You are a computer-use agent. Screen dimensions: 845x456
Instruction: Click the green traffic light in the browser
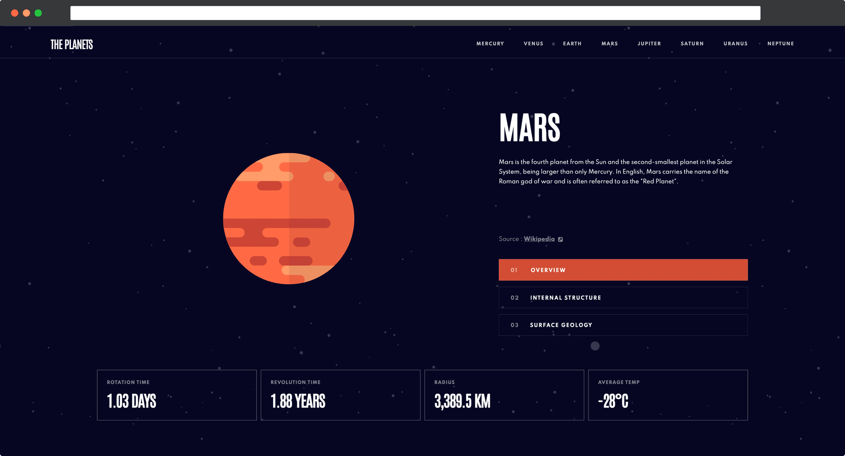(38, 13)
